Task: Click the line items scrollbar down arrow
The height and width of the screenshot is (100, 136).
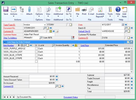Action: pyautogui.click(x=132, y=72)
